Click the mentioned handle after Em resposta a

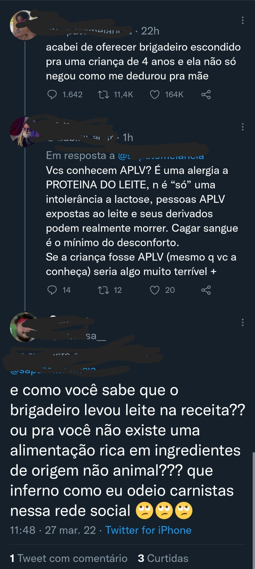(161, 155)
